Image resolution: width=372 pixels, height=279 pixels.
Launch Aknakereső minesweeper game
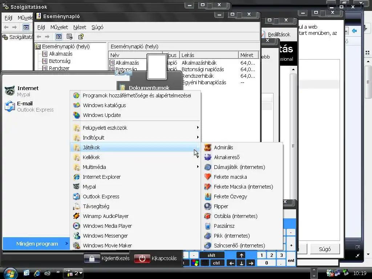(x=242, y=157)
